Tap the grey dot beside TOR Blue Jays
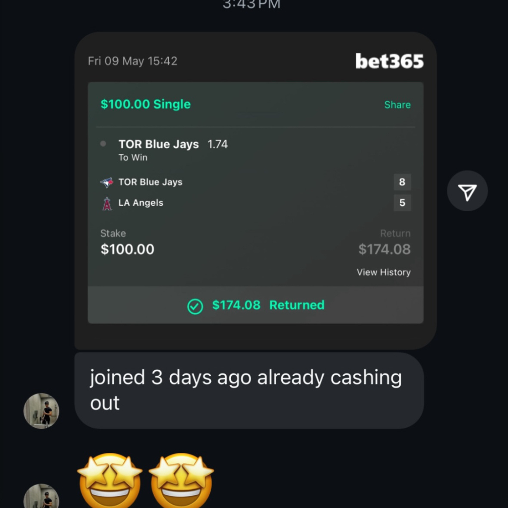 coord(103,144)
